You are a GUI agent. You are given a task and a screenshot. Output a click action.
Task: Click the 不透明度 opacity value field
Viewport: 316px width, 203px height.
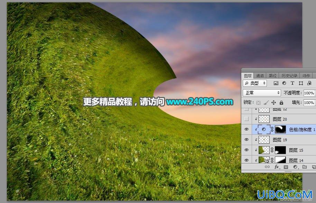[x=309, y=93]
